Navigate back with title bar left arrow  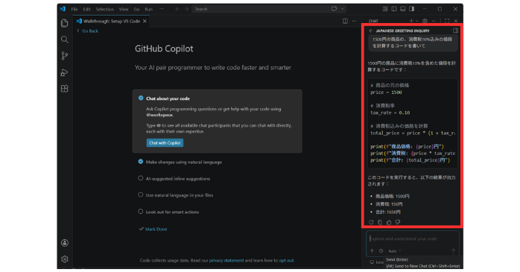coord(177,9)
